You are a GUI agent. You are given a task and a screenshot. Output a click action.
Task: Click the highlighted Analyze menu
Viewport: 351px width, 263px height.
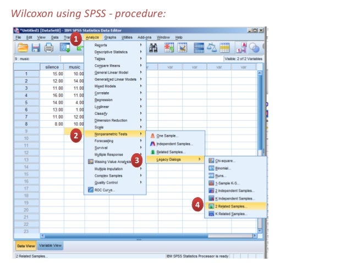coord(92,37)
